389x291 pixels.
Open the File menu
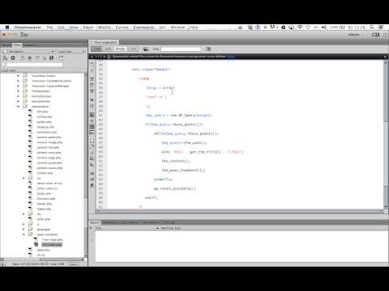pyautogui.click(x=49, y=27)
